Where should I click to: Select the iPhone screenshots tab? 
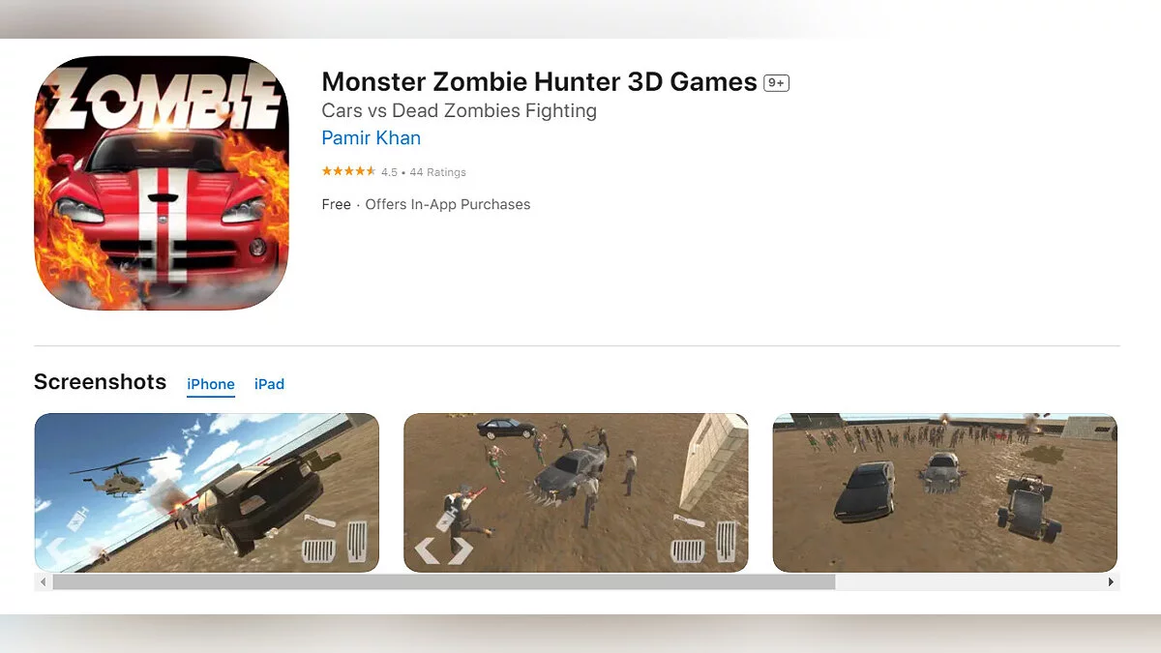[x=211, y=384]
